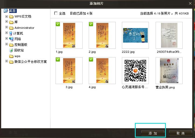Screen dimensions: 195x138
Task: Expand the 控制面板 tree node
Action: pyautogui.click(x=6, y=44)
